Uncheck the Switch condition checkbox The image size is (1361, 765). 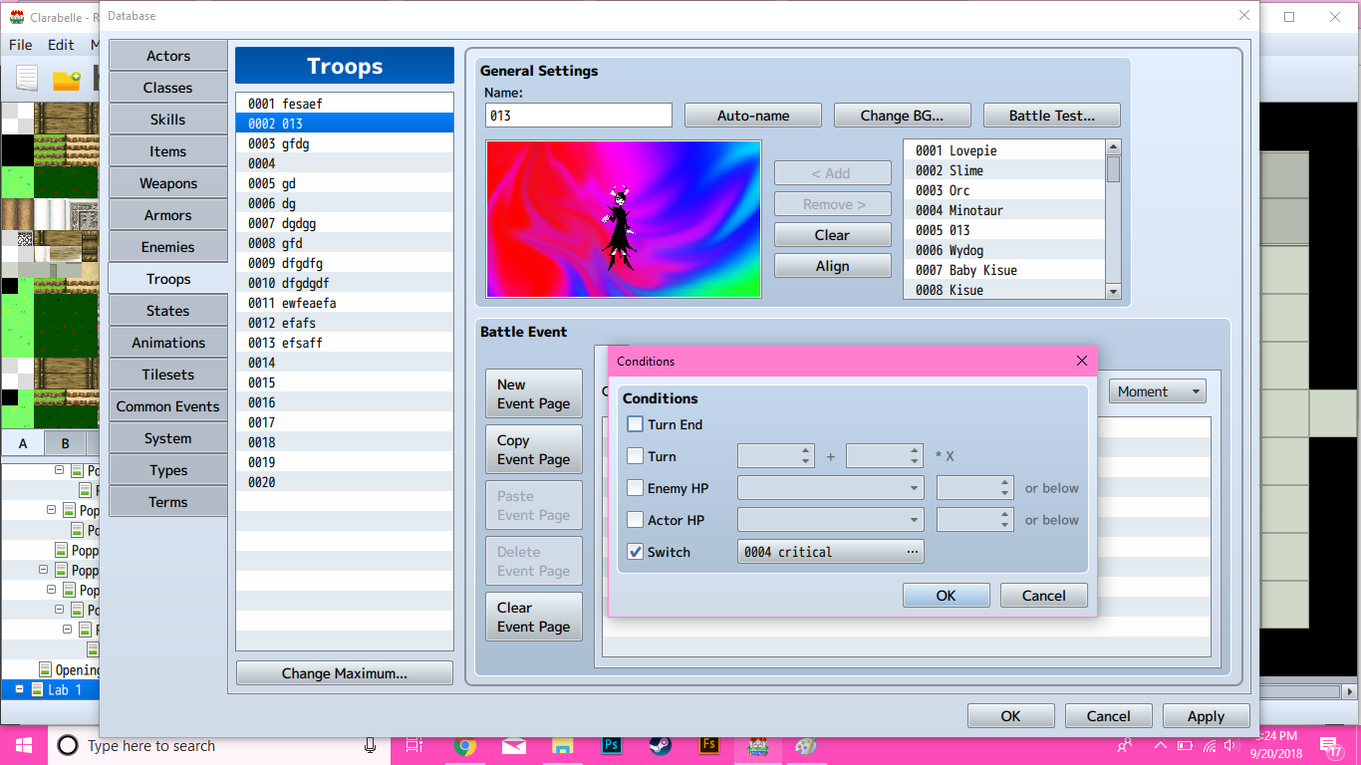[x=636, y=552]
